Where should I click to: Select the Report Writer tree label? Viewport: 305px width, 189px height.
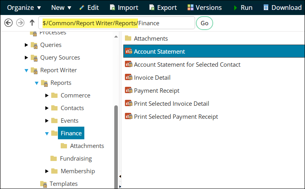tap(59, 70)
